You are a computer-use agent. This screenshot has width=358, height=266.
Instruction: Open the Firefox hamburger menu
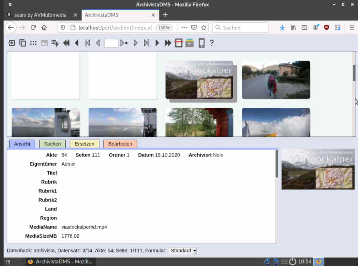point(352,28)
